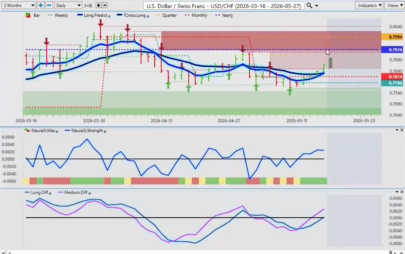Click the NeuralX.Max legend label
The height and width of the screenshot is (254, 405).
(x=43, y=131)
